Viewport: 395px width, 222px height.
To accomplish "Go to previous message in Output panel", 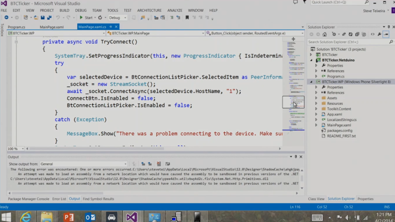I will click(143, 164).
